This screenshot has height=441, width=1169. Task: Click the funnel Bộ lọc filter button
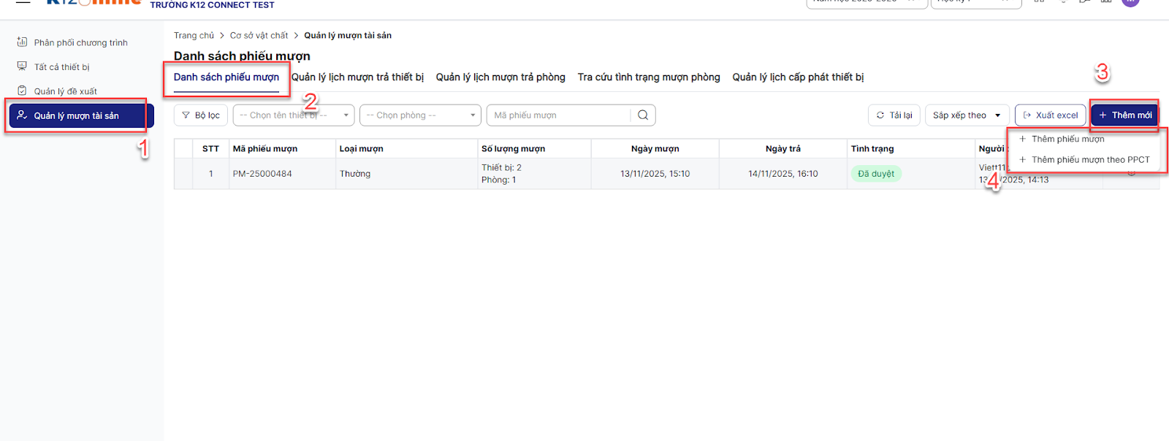(x=201, y=115)
